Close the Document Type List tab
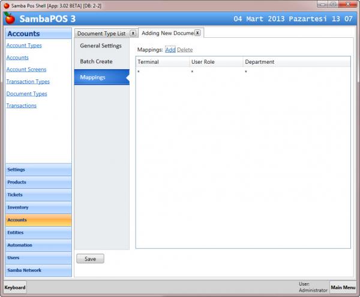 coord(133,33)
